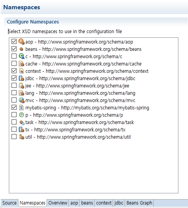Switch to the Source tab
This screenshot has height=208, width=188.
click(9, 203)
